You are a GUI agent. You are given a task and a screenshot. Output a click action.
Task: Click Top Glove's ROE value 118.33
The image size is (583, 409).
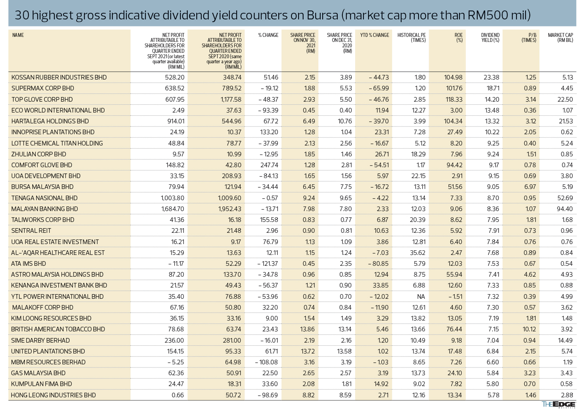pos(454,99)
